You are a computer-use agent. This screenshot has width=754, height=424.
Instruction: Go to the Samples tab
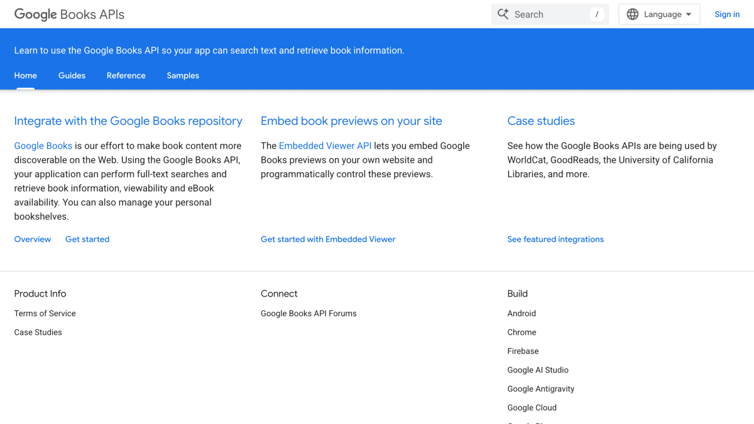[183, 75]
